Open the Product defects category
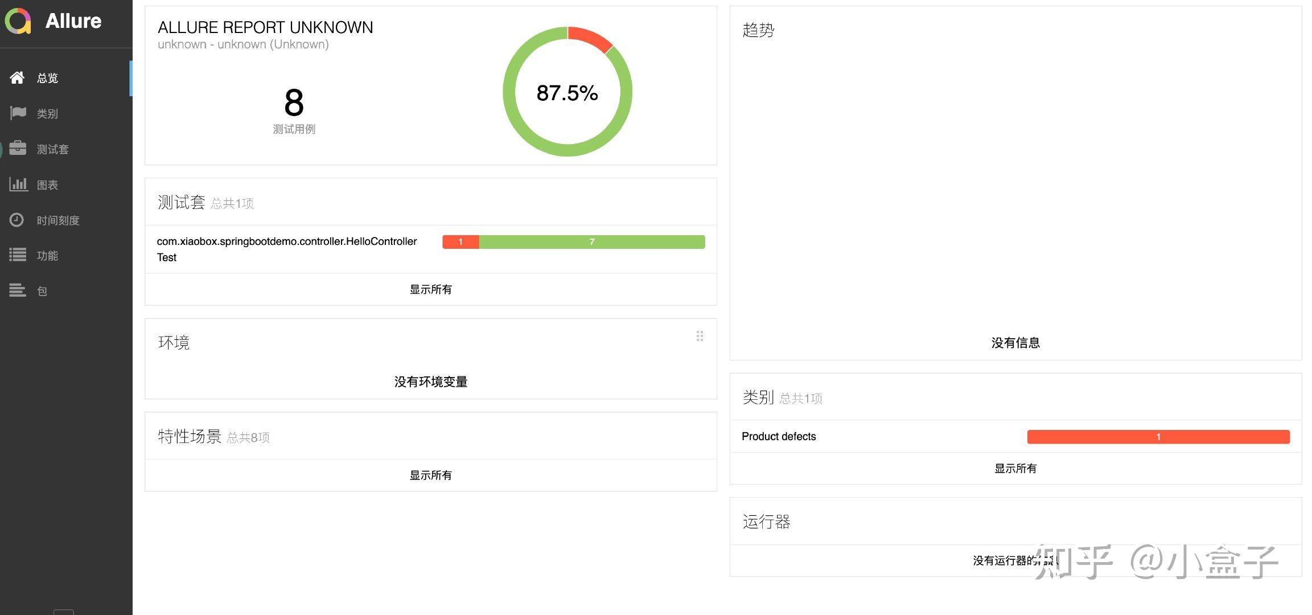The height and width of the screenshot is (615, 1312). click(x=778, y=436)
